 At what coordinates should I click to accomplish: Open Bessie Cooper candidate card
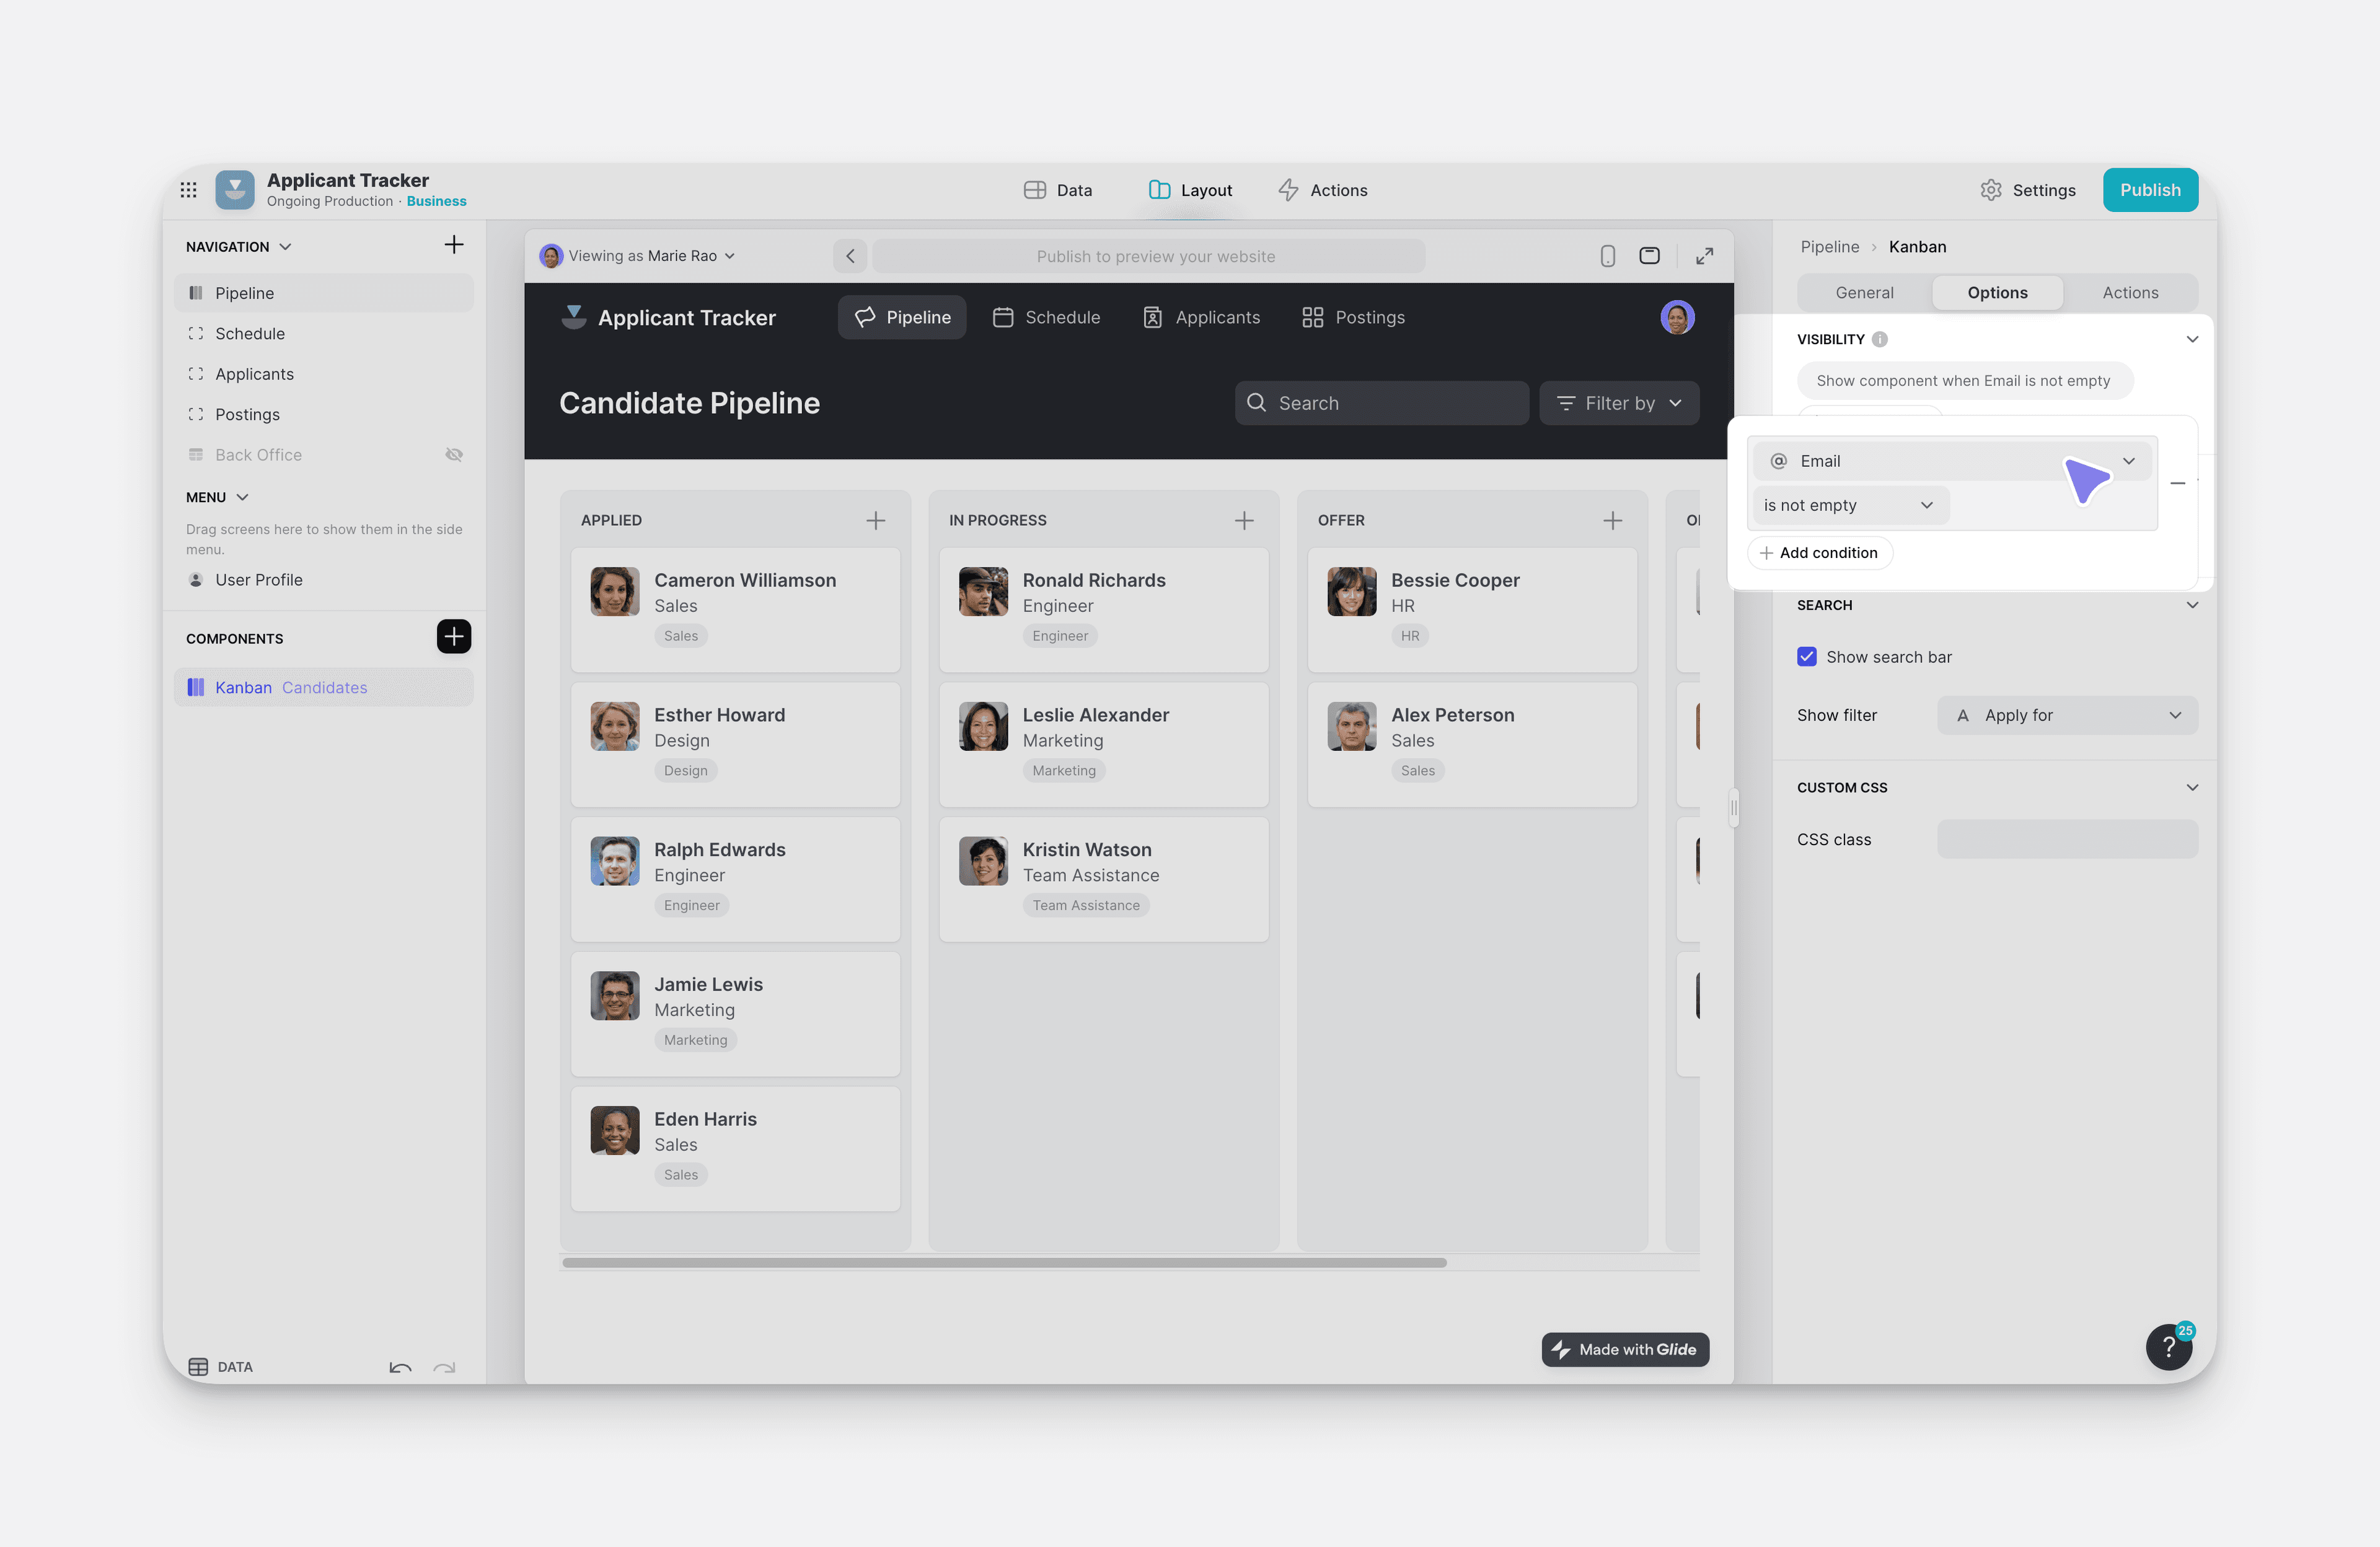coord(1472,609)
